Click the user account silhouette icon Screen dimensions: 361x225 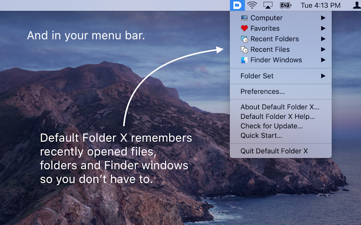[x=357, y=5]
